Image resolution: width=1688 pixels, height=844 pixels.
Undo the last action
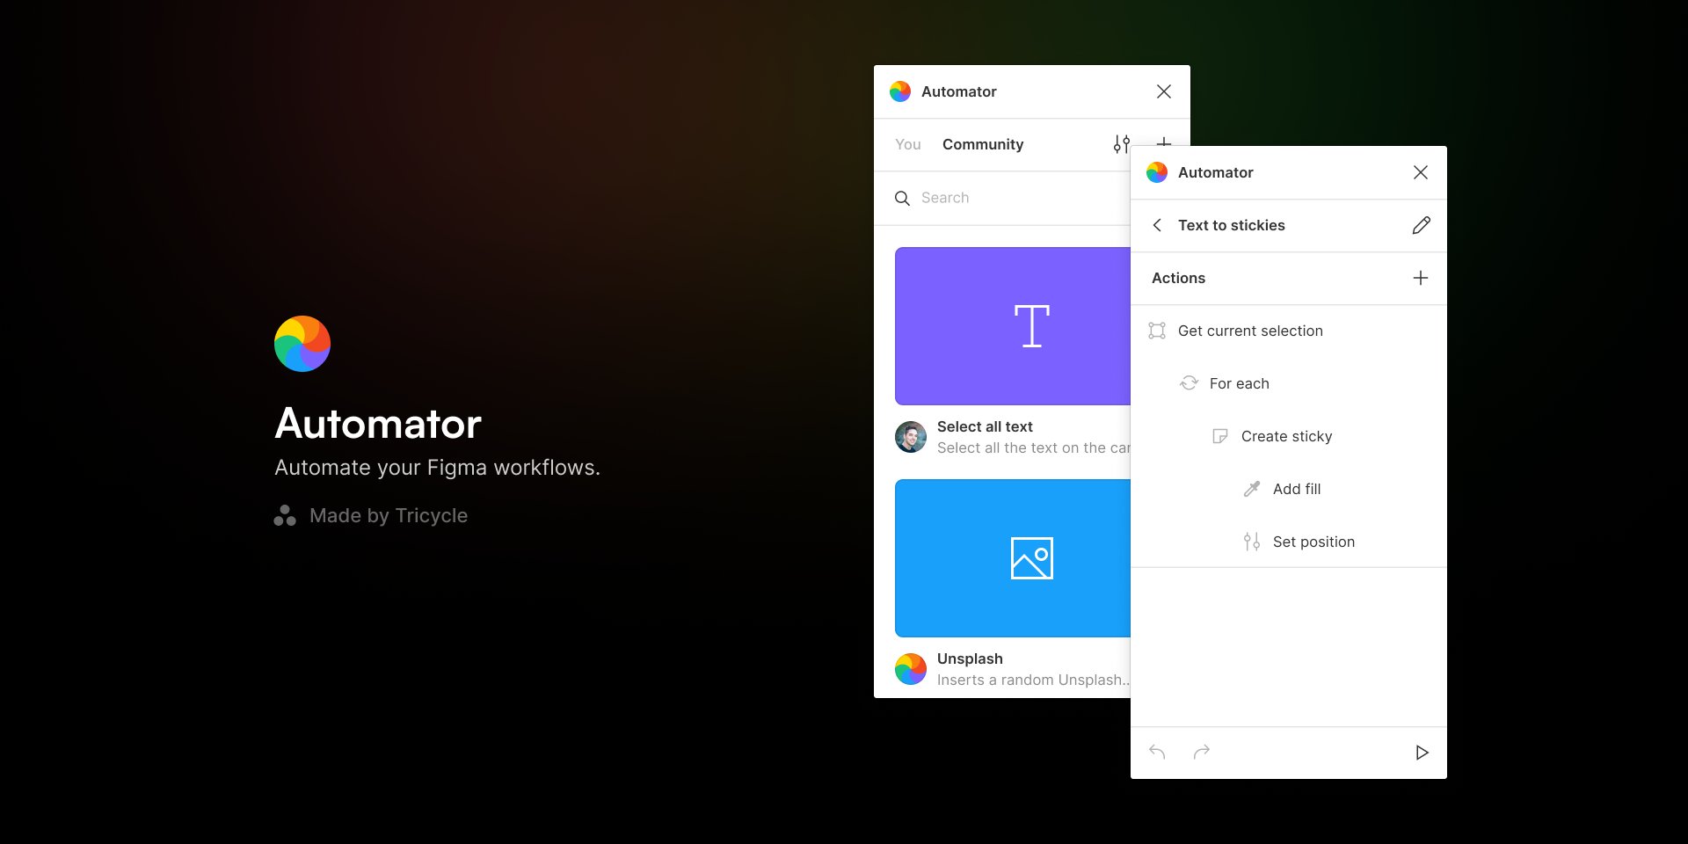[1157, 752]
